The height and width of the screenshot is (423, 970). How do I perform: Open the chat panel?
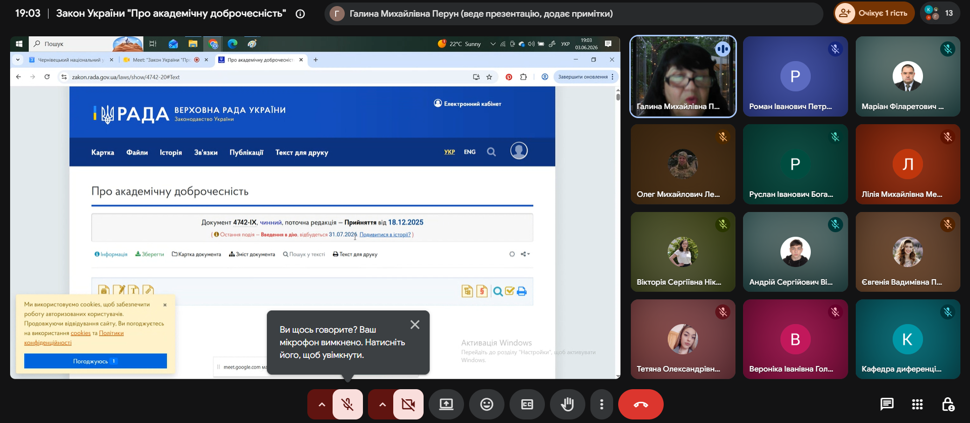point(887,404)
